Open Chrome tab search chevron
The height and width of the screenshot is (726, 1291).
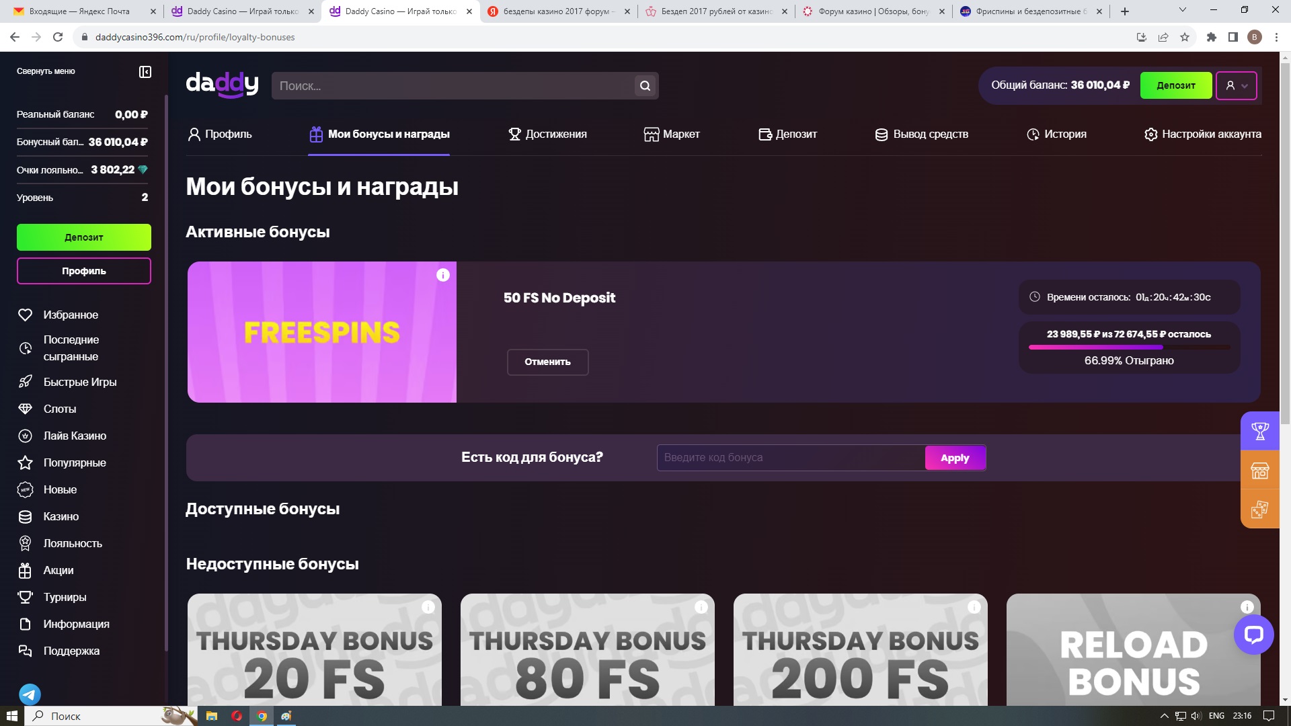(x=1182, y=10)
